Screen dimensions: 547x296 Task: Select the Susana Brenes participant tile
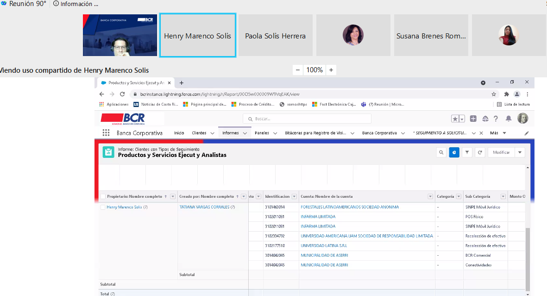click(x=431, y=35)
